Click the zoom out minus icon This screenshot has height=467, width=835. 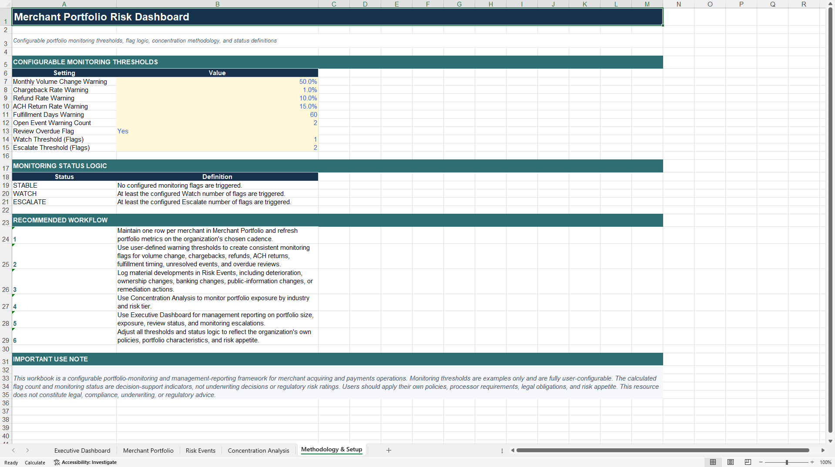coord(761,462)
